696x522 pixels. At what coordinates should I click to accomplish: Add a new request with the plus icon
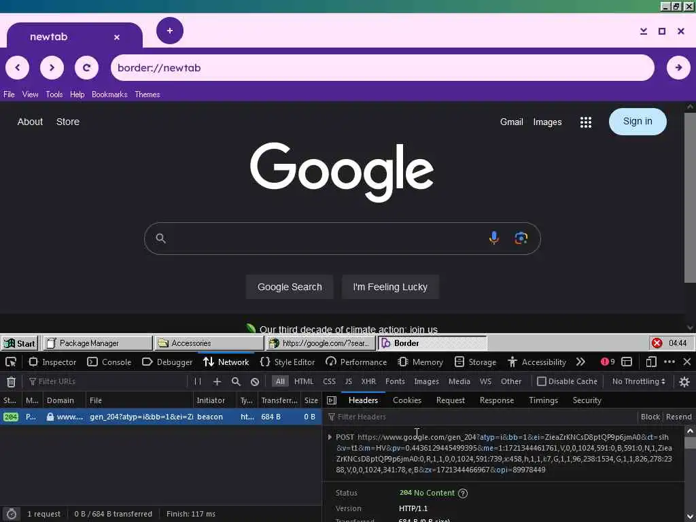[x=217, y=381]
